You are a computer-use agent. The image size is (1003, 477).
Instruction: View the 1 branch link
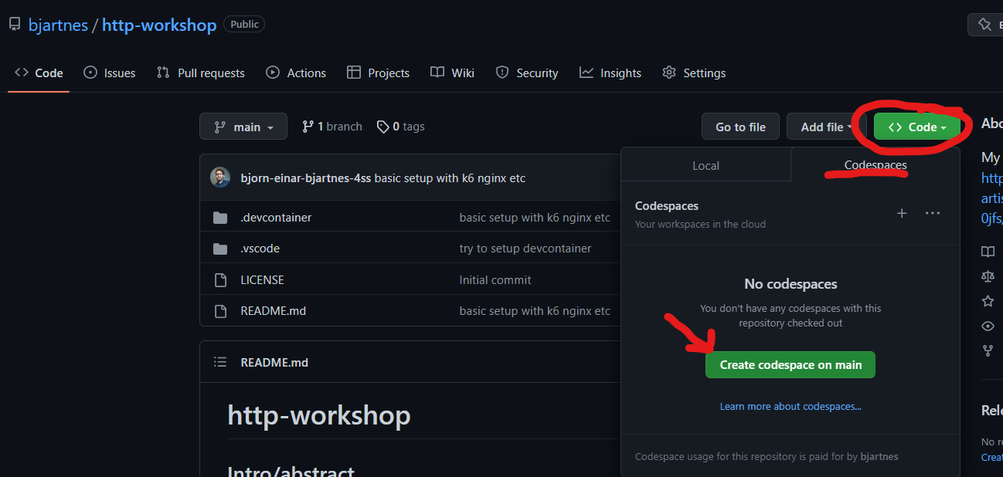click(331, 127)
